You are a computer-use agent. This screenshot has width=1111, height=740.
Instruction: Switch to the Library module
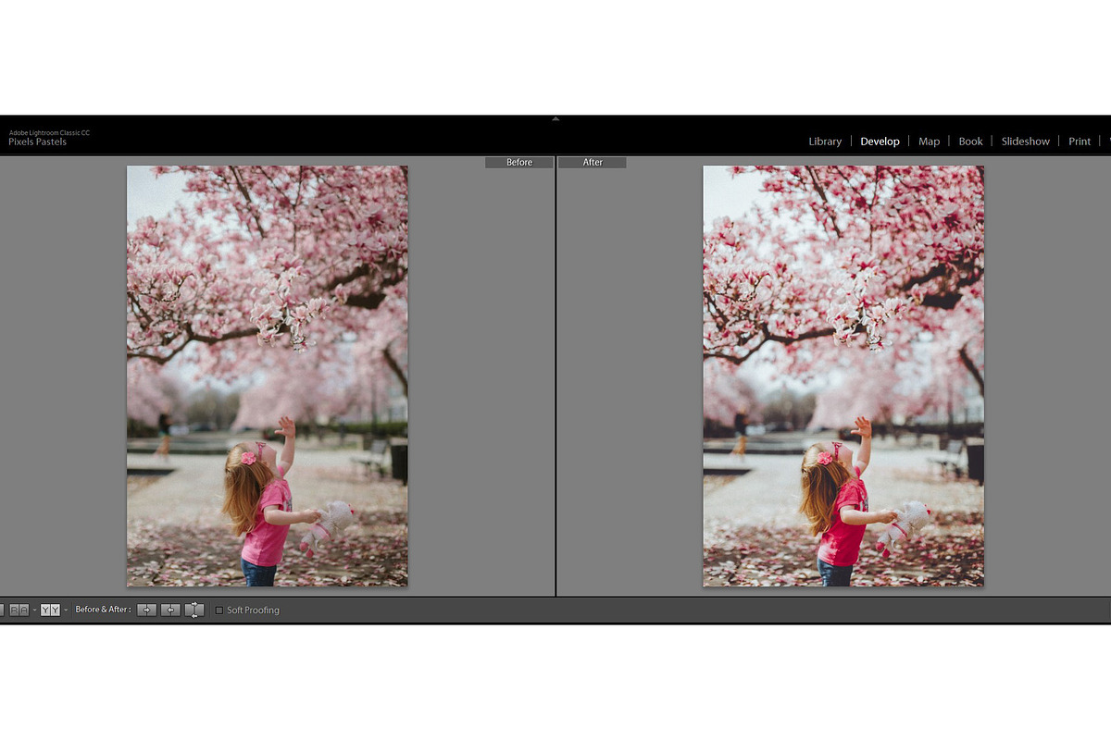coord(825,142)
